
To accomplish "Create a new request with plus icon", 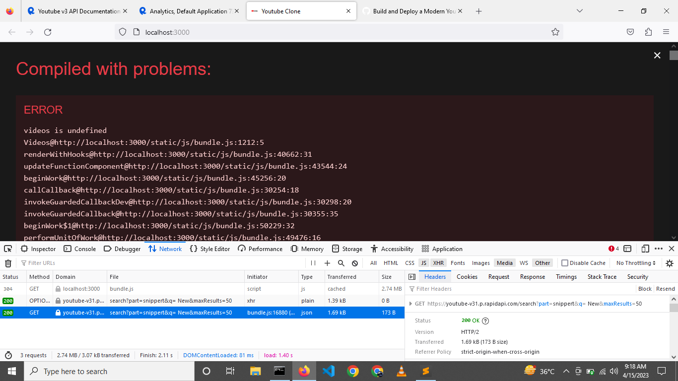I will point(327,263).
